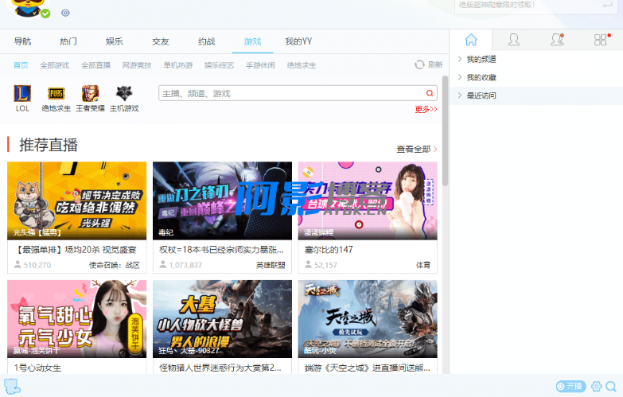
Task: Expand the 我的频道 section
Action: [481, 60]
